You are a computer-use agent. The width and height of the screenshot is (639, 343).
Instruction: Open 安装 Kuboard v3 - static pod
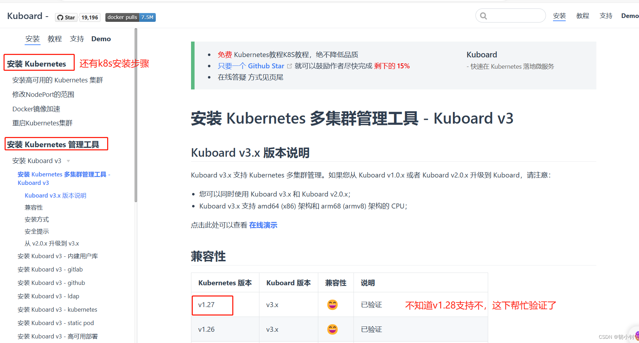pyautogui.click(x=56, y=323)
